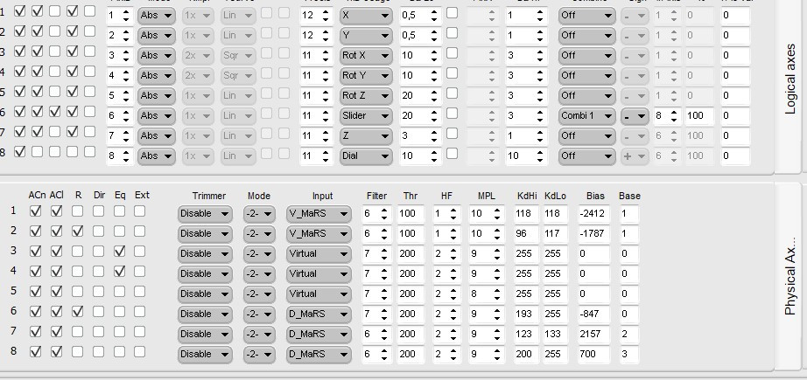The height and width of the screenshot is (380, 807).
Task: Click Base field showing 3 on axis 8
Action: pyautogui.click(x=629, y=354)
